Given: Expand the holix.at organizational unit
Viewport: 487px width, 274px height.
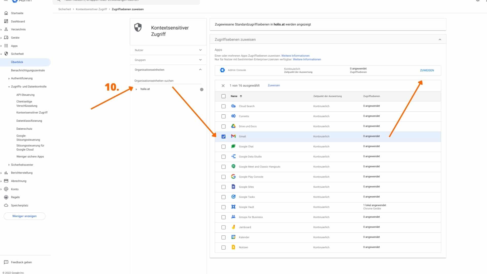Looking at the screenshot, I should (x=136, y=89).
